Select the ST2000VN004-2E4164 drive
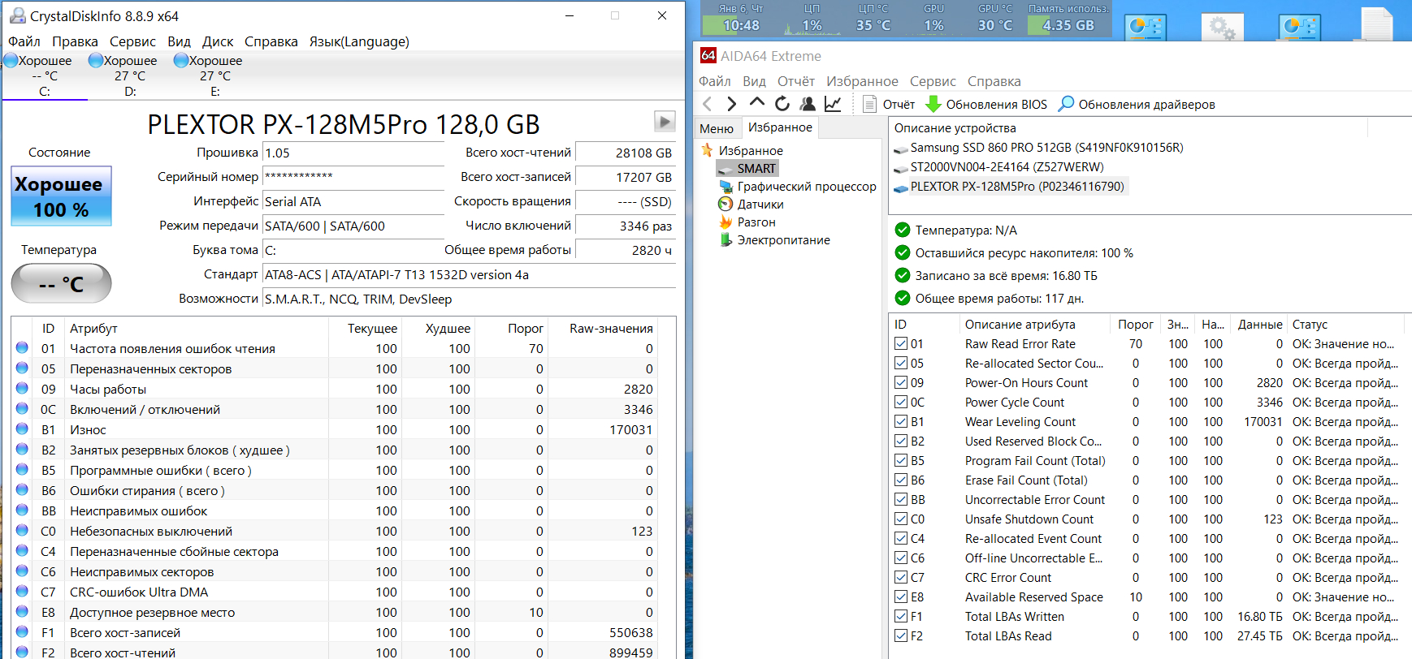 pos(998,167)
